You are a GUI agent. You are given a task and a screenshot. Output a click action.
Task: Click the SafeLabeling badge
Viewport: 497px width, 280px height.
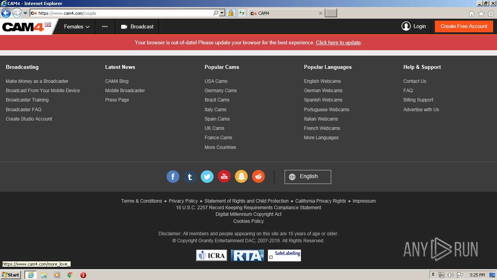pyautogui.click(x=284, y=255)
